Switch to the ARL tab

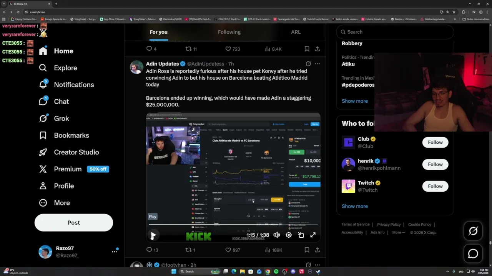(296, 32)
